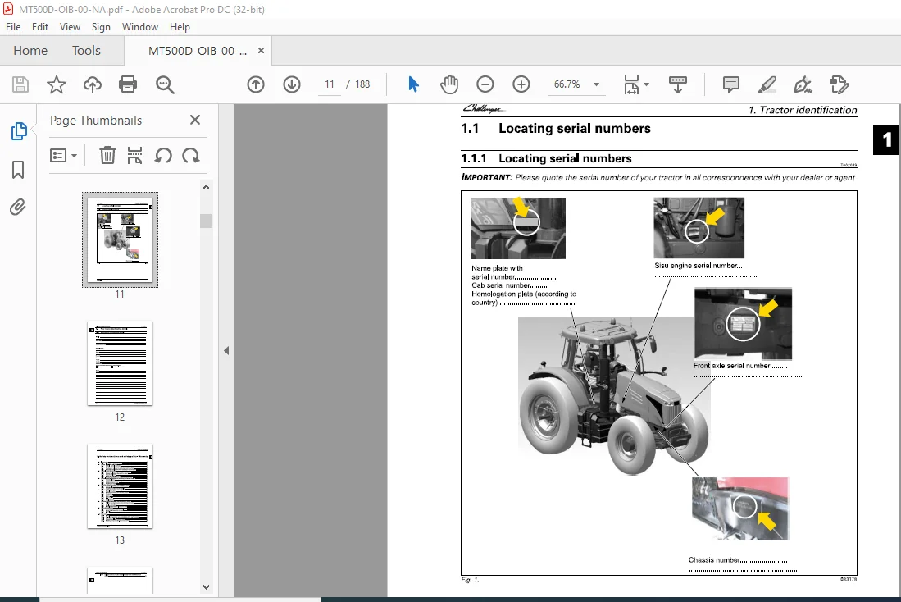Open the Bookmarks panel

18,170
